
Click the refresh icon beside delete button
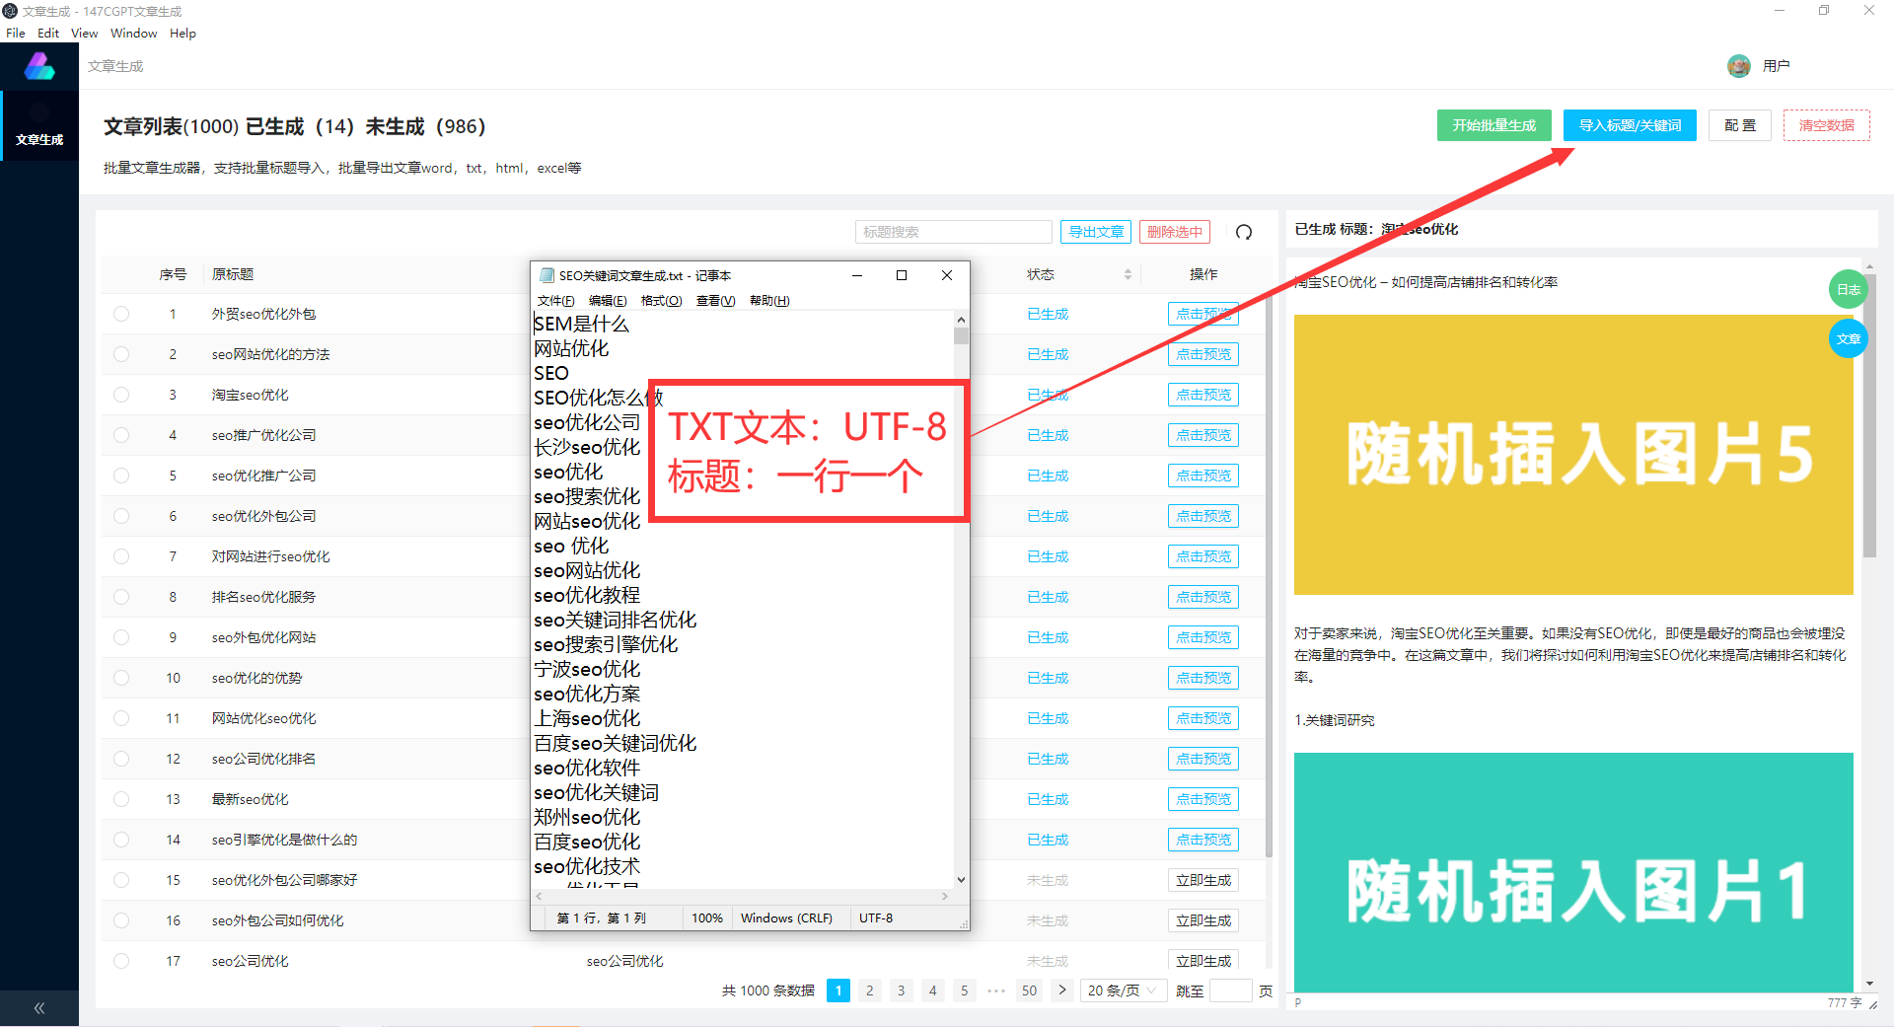[1244, 232]
